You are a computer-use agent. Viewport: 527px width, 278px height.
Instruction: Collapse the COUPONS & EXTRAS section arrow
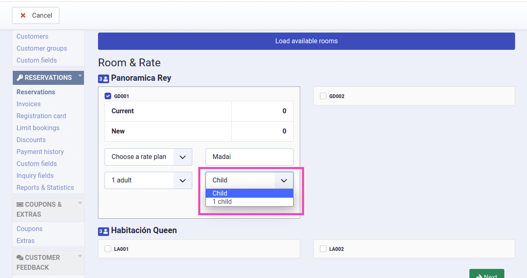[80, 203]
